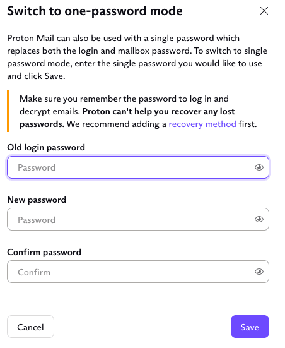Click the 'Old login password' label
This screenshot has height=348, width=285.
pyautogui.click(x=46, y=148)
